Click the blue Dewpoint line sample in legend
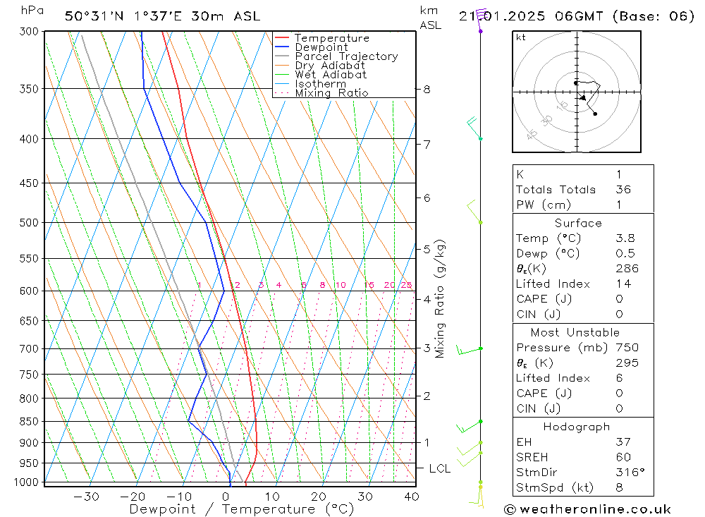Viewport: 705px width, 517px height. (x=282, y=47)
